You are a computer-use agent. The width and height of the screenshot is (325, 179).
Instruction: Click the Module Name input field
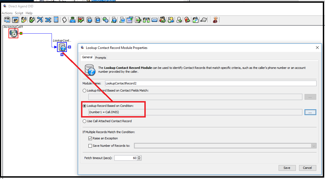(211, 83)
